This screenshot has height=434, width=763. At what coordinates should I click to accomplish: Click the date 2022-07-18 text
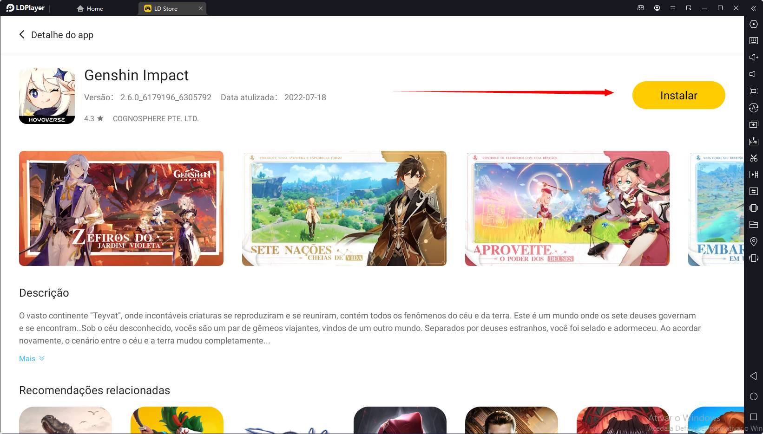305,97
